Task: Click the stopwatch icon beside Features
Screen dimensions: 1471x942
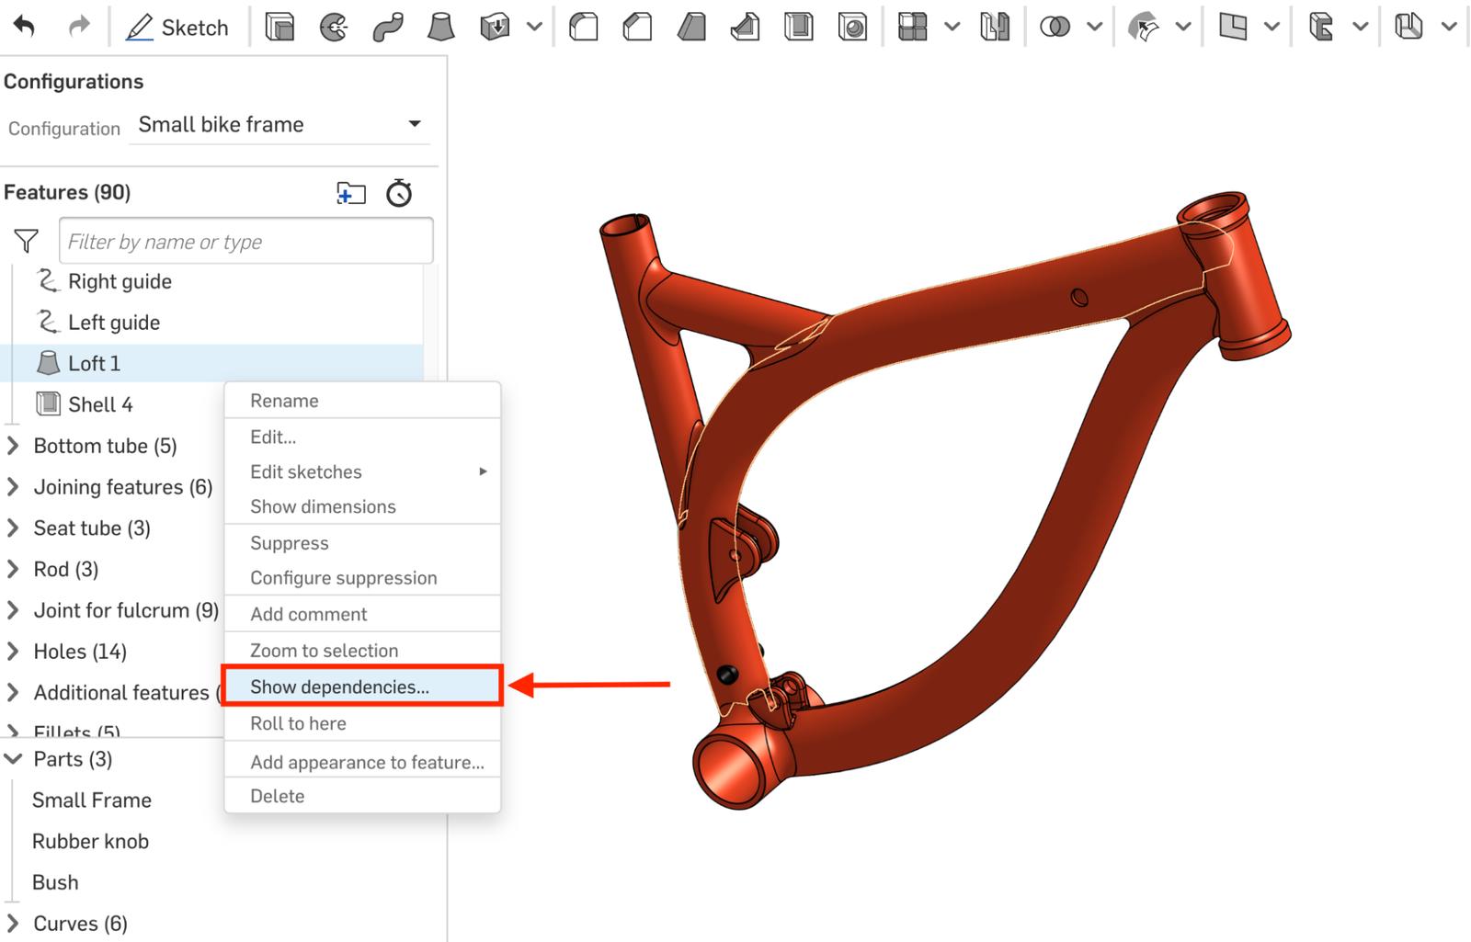Action: tap(399, 193)
